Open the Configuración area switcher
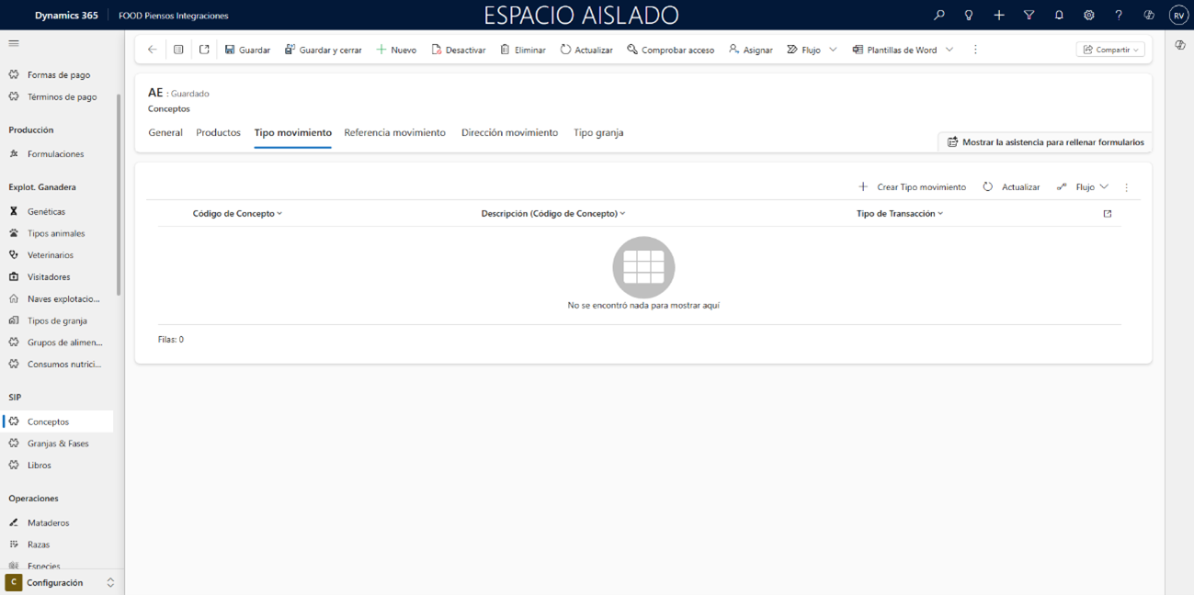Image resolution: width=1194 pixels, height=595 pixels. click(x=62, y=583)
